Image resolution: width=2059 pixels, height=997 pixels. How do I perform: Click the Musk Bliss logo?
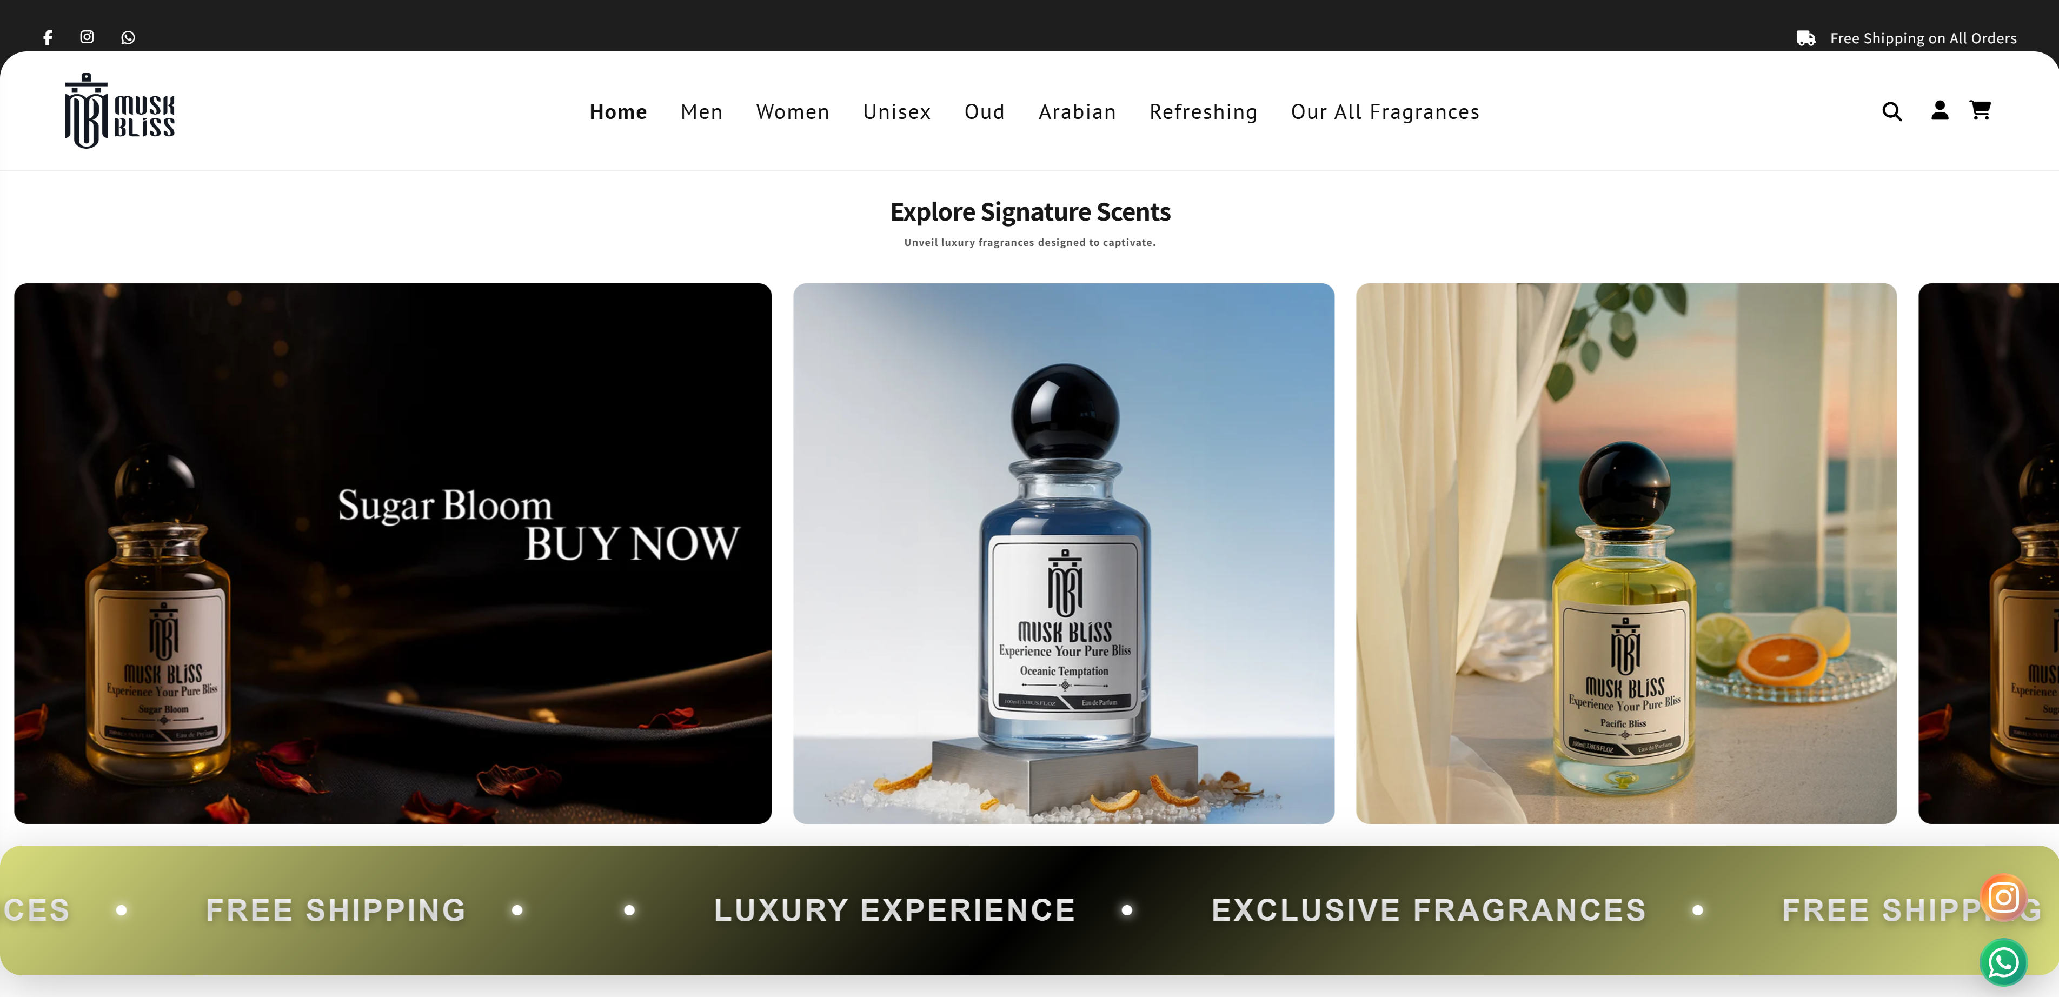point(120,111)
